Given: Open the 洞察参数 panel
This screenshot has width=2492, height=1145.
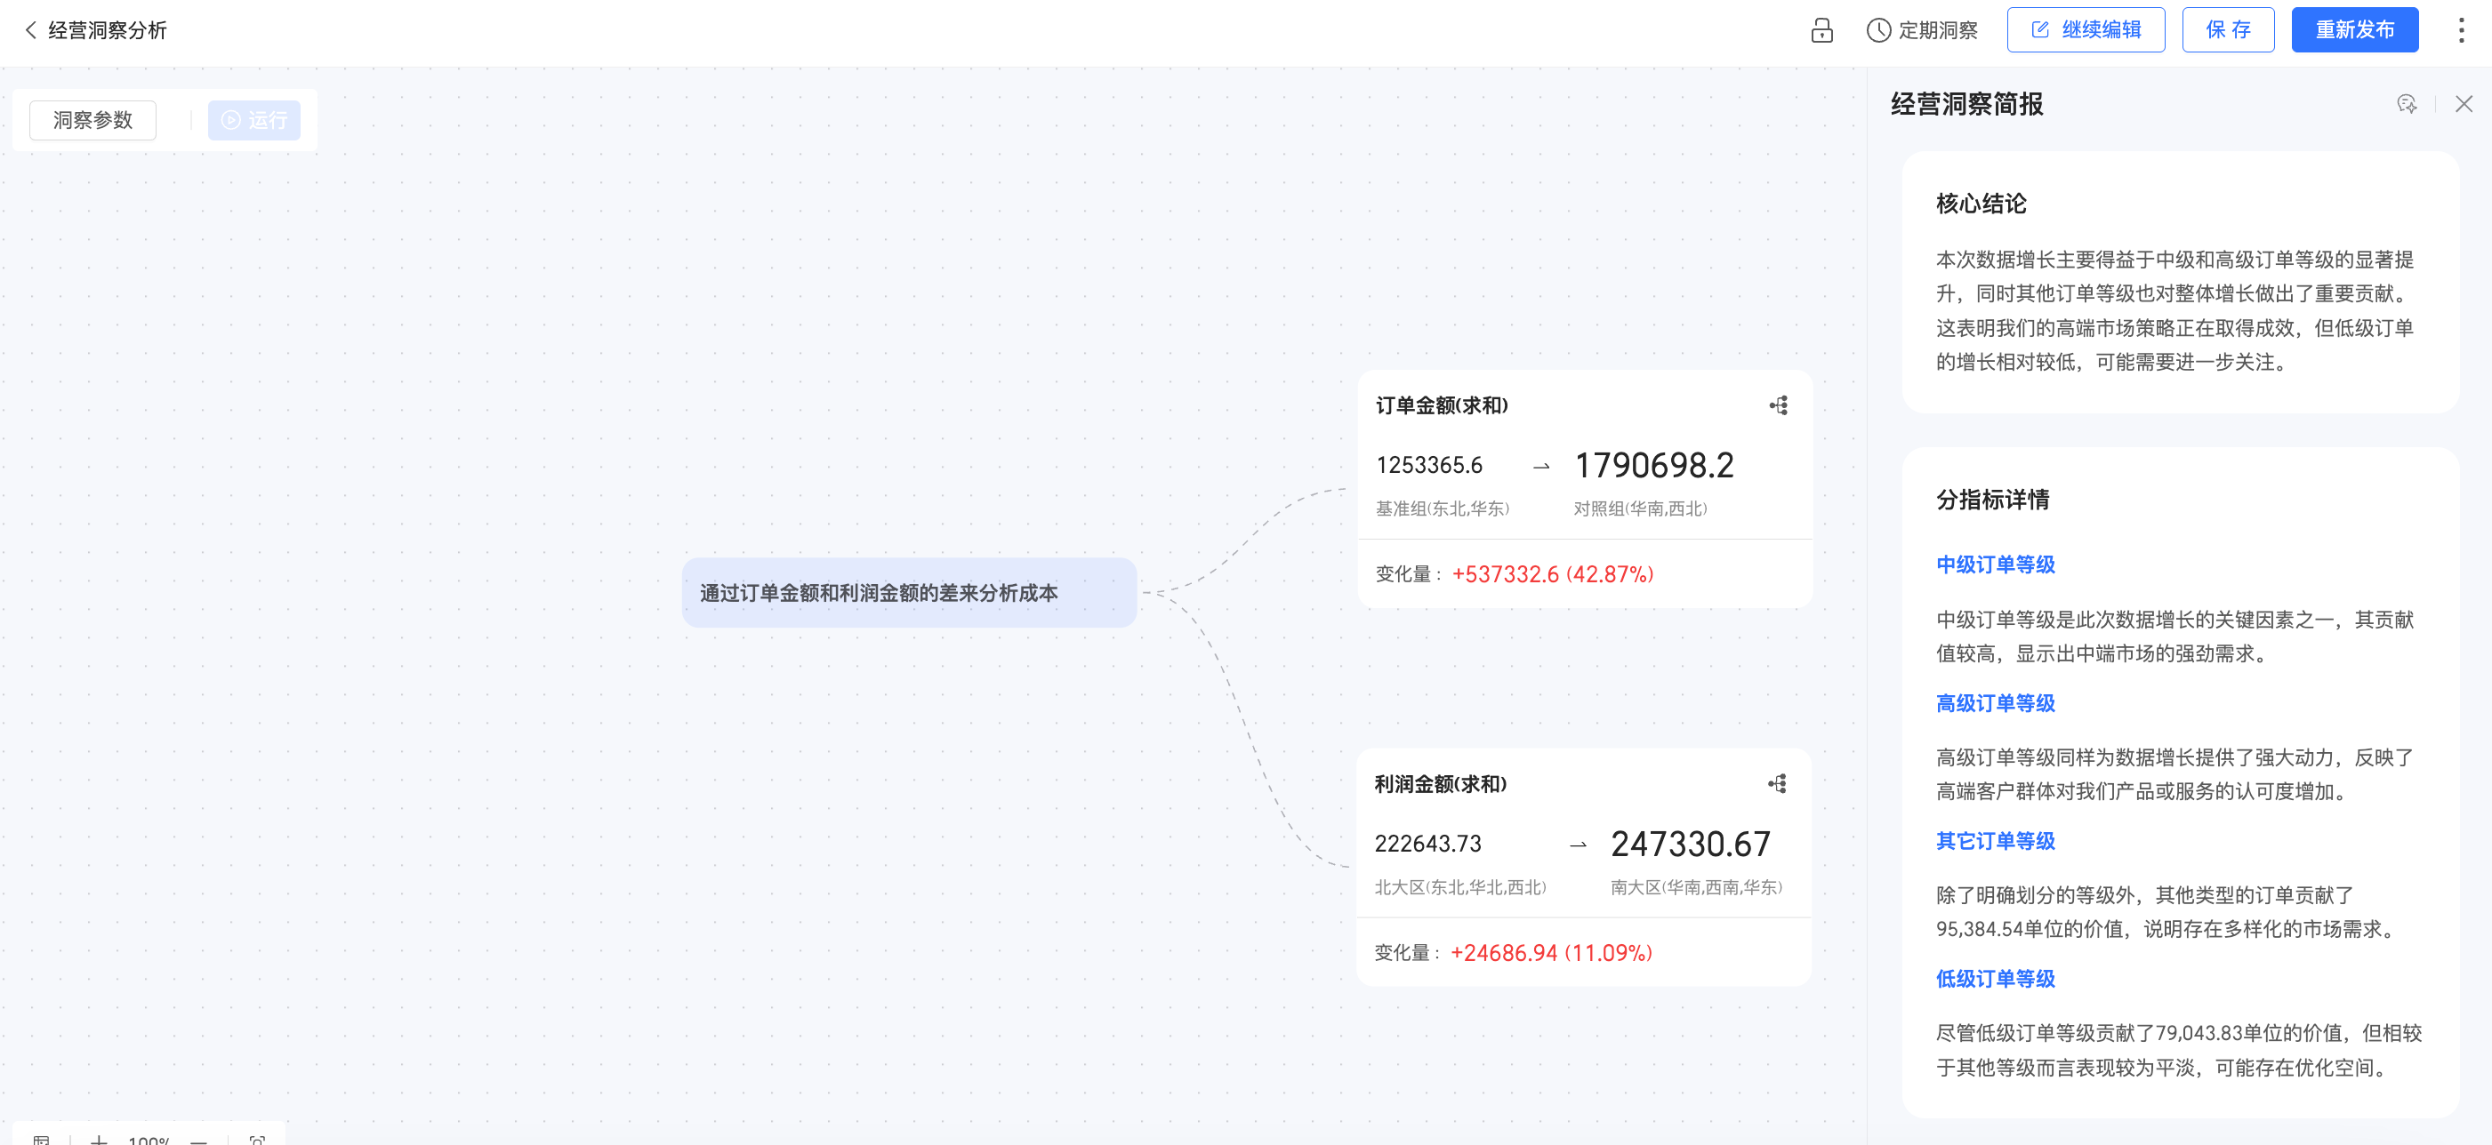Looking at the screenshot, I should tap(92, 120).
